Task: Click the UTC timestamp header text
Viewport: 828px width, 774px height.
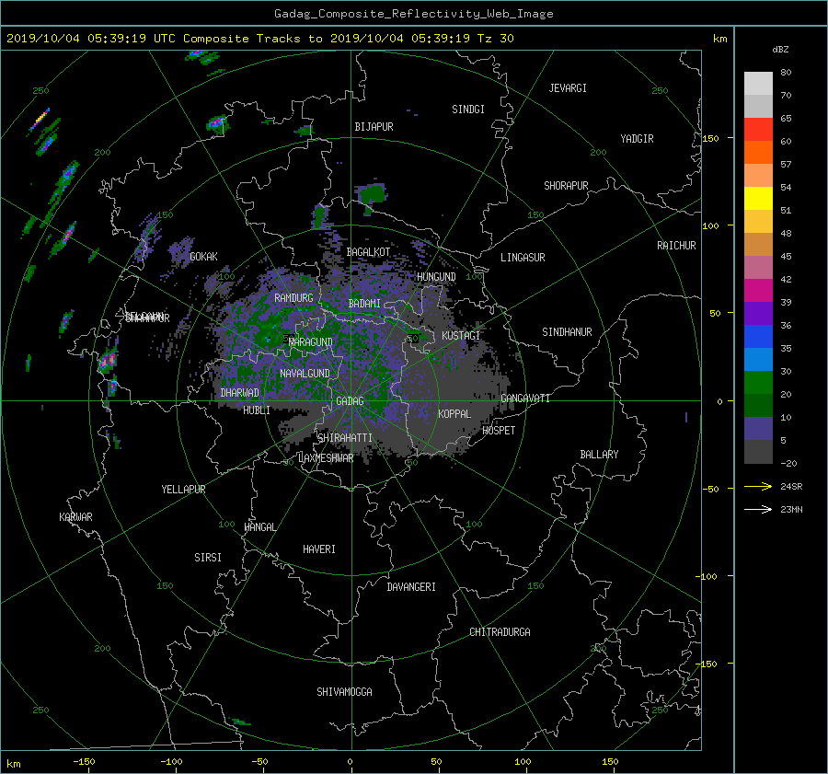Action: (x=259, y=39)
